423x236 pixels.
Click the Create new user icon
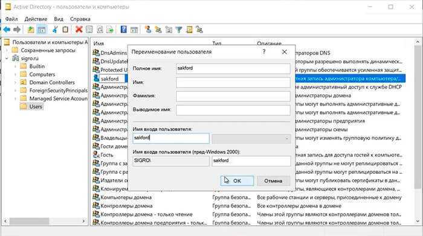[148, 30]
